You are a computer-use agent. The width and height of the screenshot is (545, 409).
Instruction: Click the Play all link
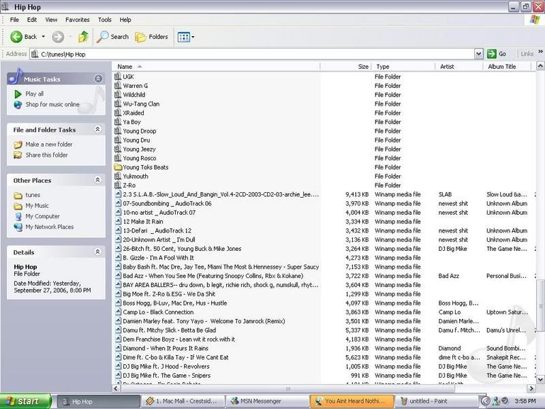coord(35,93)
